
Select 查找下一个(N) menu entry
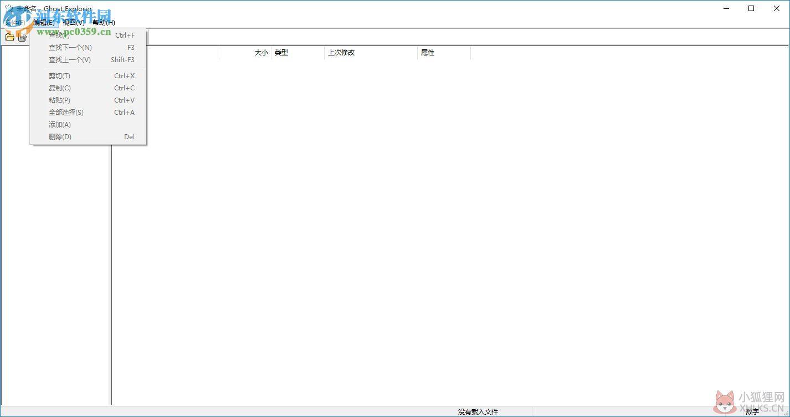click(88, 48)
